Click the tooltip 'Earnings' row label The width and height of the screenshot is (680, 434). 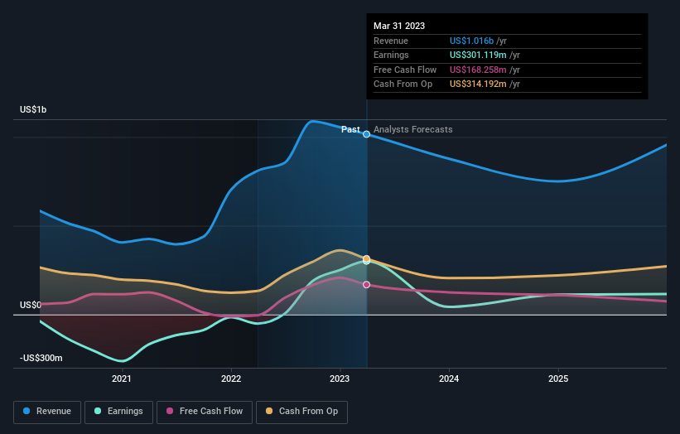coord(391,55)
